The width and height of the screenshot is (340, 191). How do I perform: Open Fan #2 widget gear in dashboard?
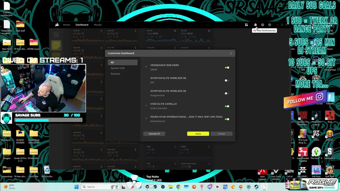coord(209,31)
